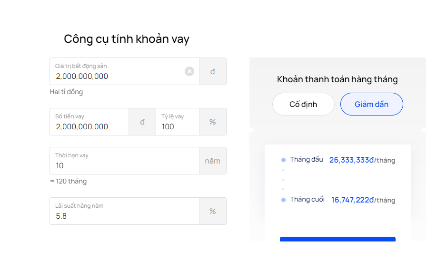Click the 16,747,222đ last month amount
The height and width of the screenshot is (270, 447).
coord(352,200)
